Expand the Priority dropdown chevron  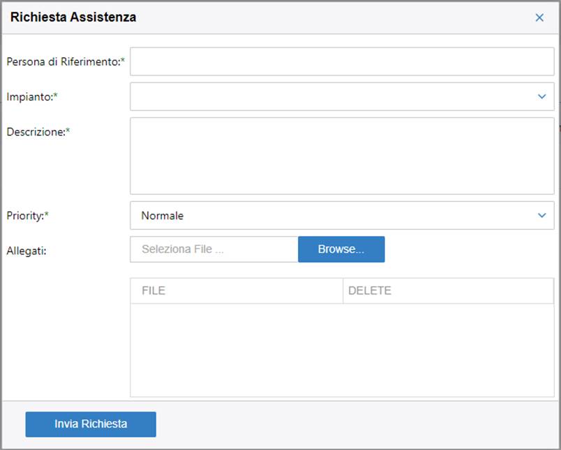point(542,215)
